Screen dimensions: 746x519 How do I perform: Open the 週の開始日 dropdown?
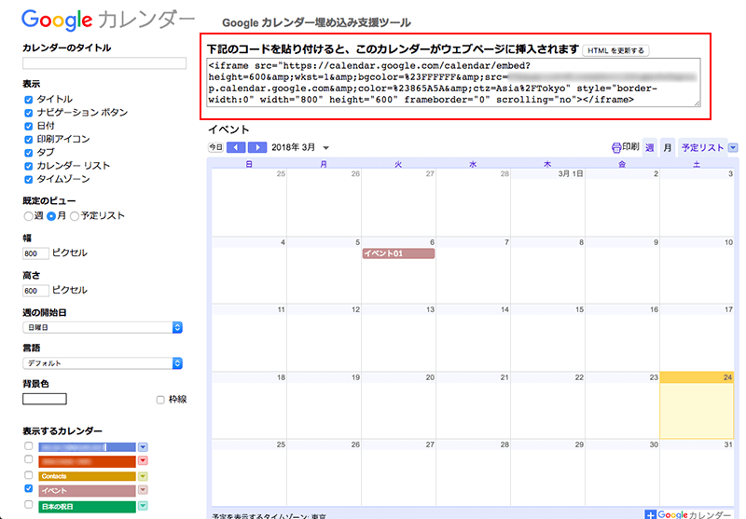coord(103,327)
